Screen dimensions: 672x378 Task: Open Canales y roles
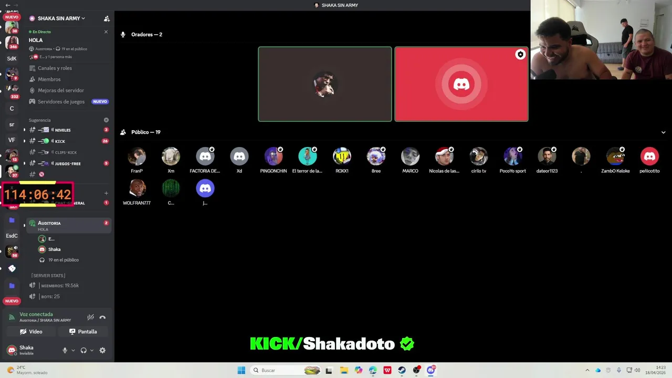click(55, 68)
